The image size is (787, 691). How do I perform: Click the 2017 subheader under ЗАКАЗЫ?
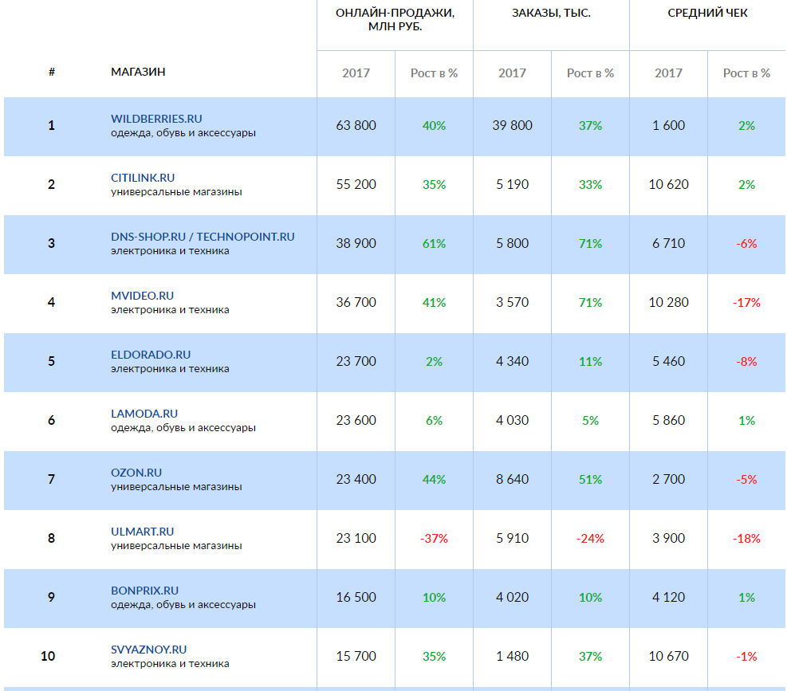[512, 73]
